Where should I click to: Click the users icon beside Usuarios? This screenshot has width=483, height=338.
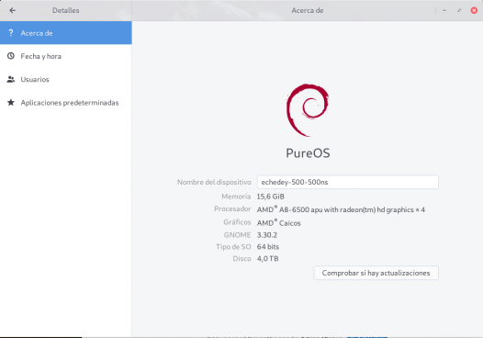[11, 79]
